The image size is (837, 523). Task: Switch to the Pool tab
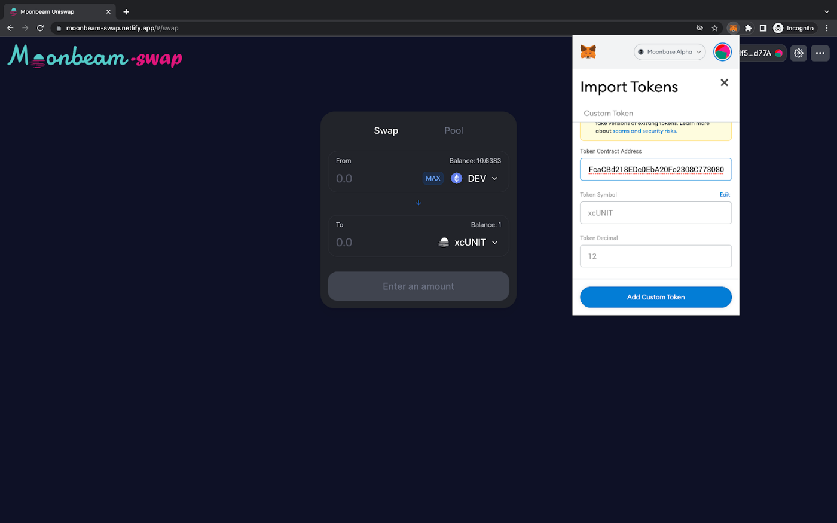[x=454, y=130]
